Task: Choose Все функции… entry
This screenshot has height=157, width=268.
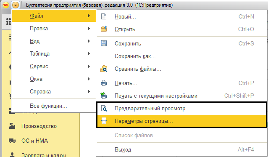Action: tap(53, 106)
